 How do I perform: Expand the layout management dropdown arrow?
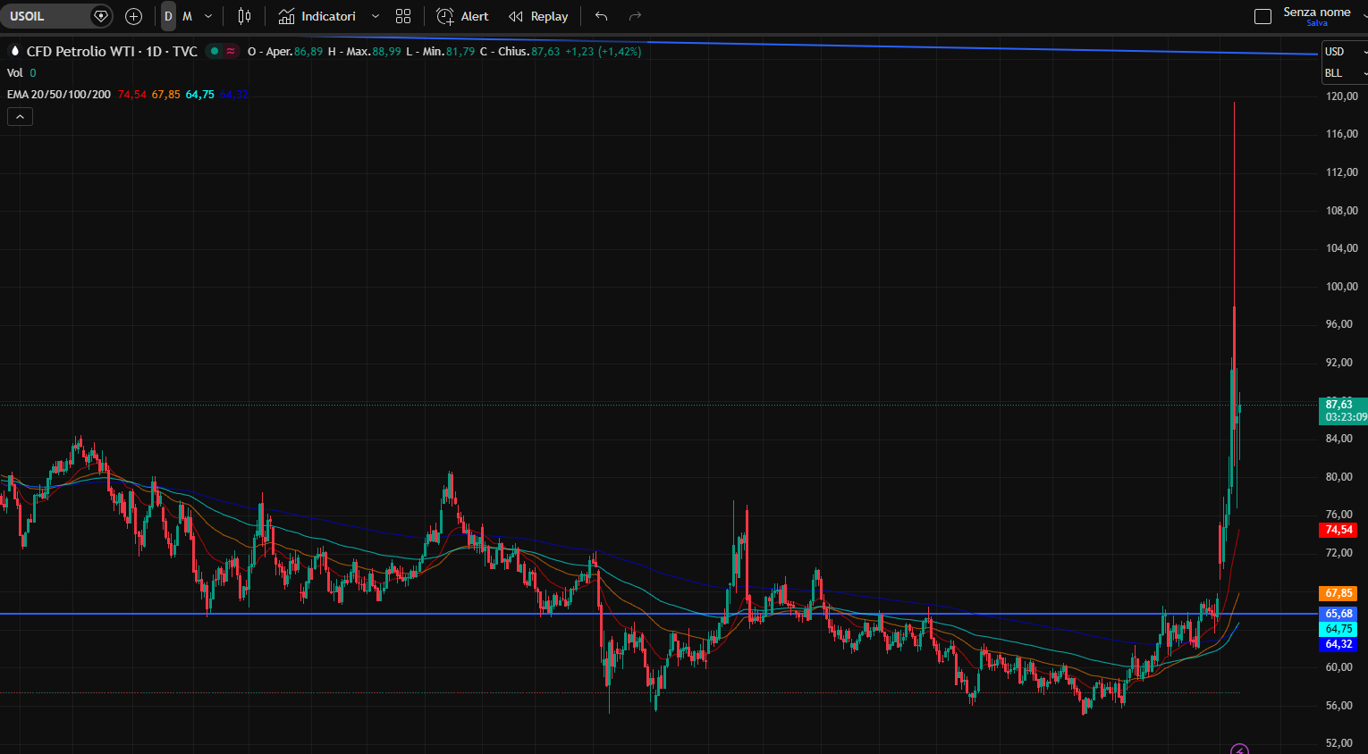1364,16
